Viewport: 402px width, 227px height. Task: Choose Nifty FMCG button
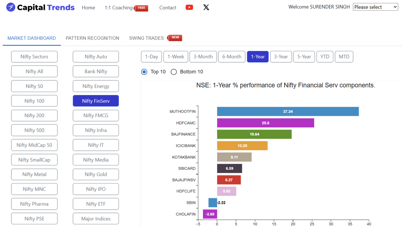point(96,116)
